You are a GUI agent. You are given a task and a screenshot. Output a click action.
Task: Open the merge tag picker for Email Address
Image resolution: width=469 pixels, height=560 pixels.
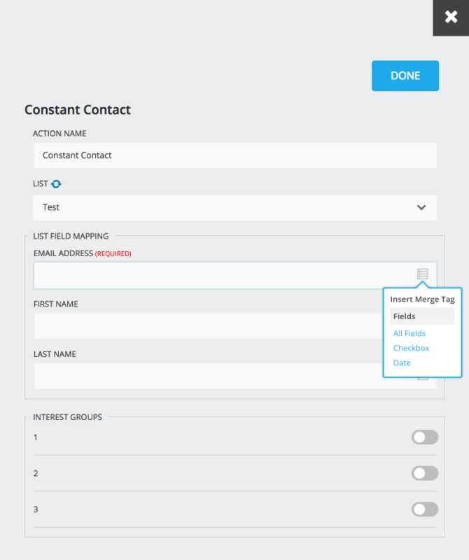pyautogui.click(x=422, y=274)
